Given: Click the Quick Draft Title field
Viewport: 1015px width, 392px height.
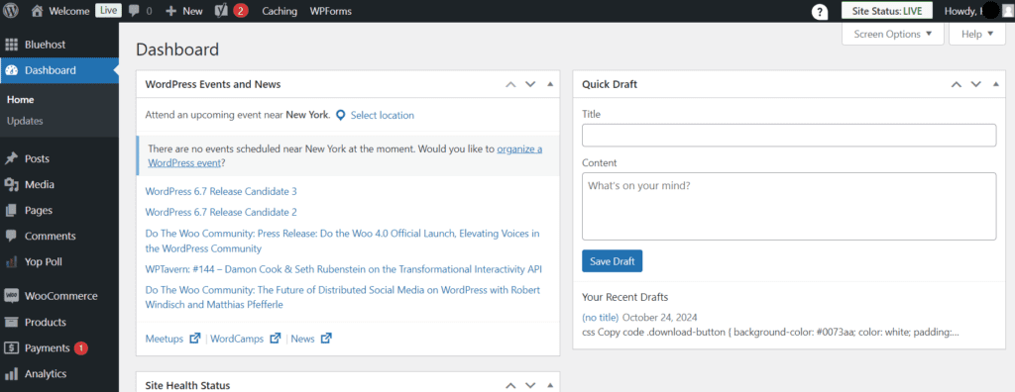Looking at the screenshot, I should pyautogui.click(x=788, y=136).
